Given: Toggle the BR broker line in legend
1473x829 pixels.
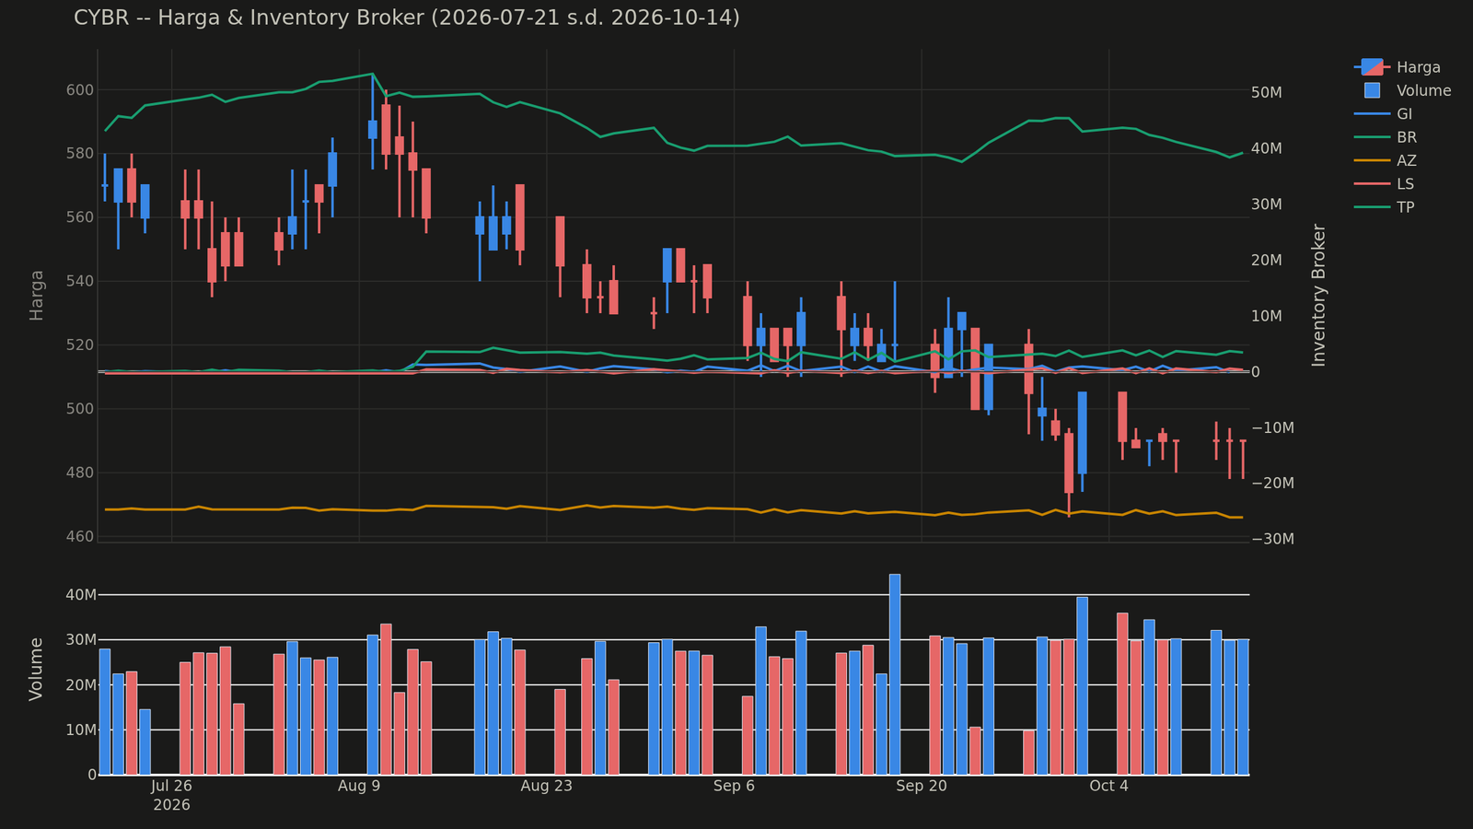Looking at the screenshot, I should [1386, 137].
